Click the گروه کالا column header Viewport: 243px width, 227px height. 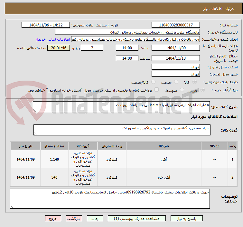[x=83, y=146]
